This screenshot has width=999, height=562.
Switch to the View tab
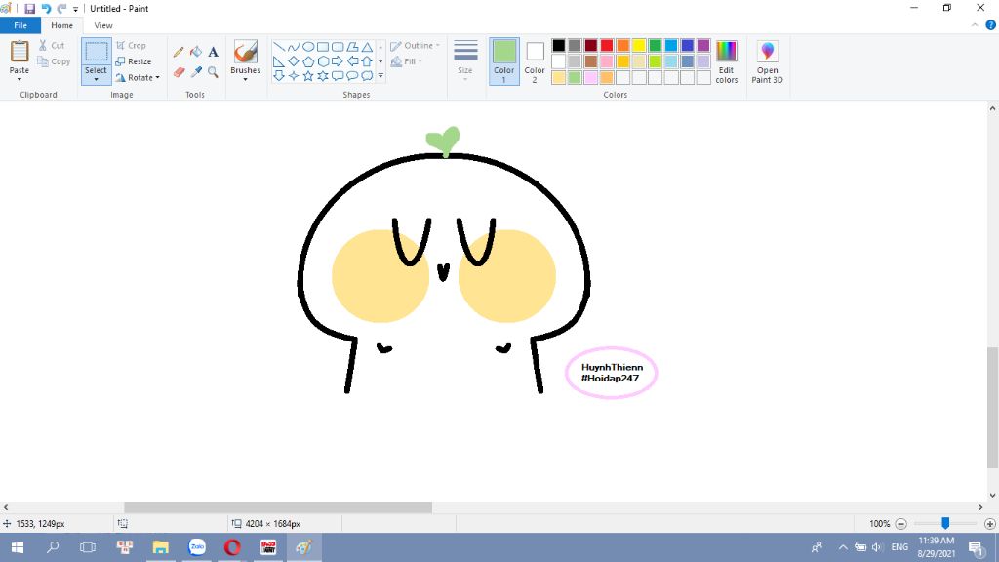tap(103, 25)
